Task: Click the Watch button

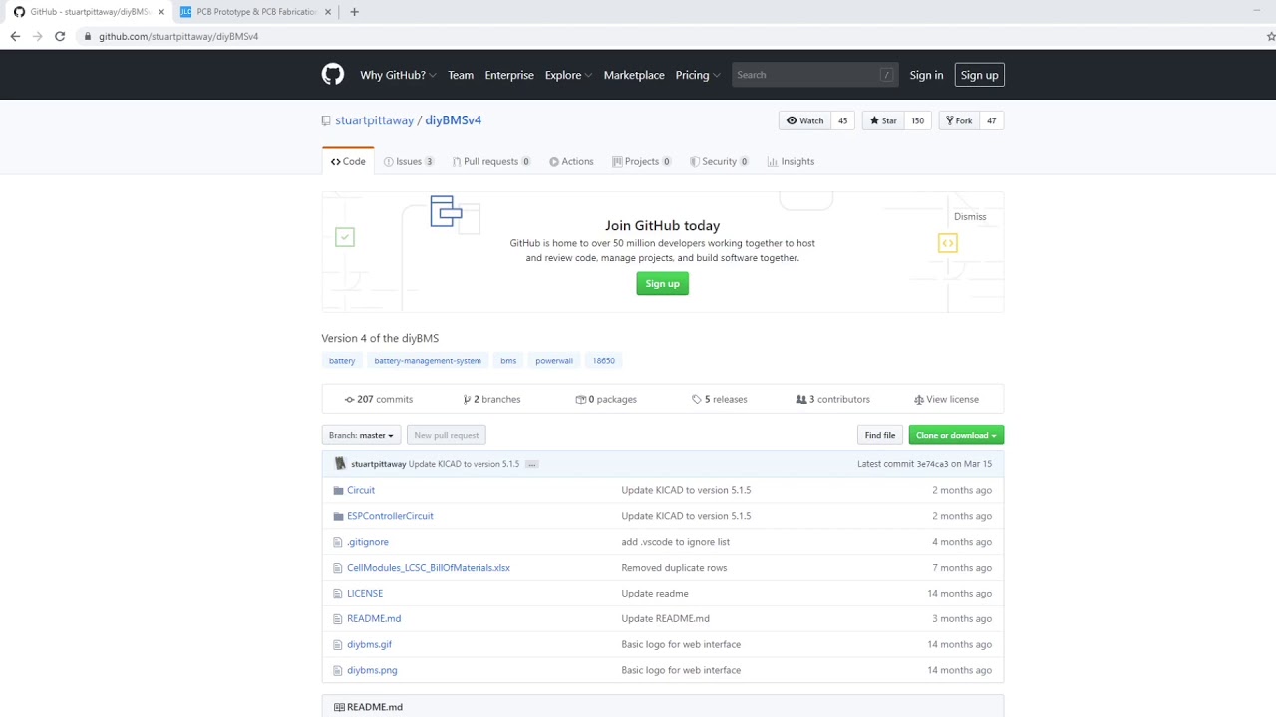Action: [805, 120]
